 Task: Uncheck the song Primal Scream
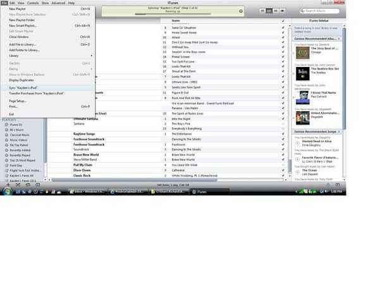[283, 57]
